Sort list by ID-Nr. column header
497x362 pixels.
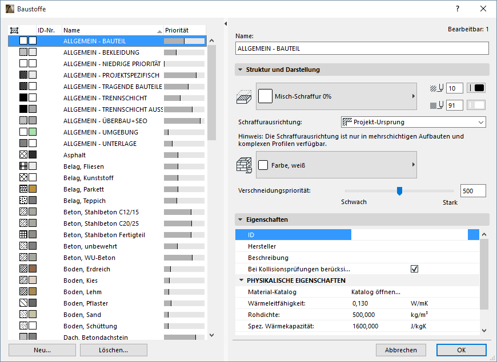[49, 30]
